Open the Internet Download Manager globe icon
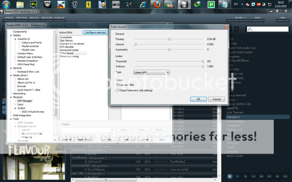This screenshot has width=292, height=182. [198, 5]
